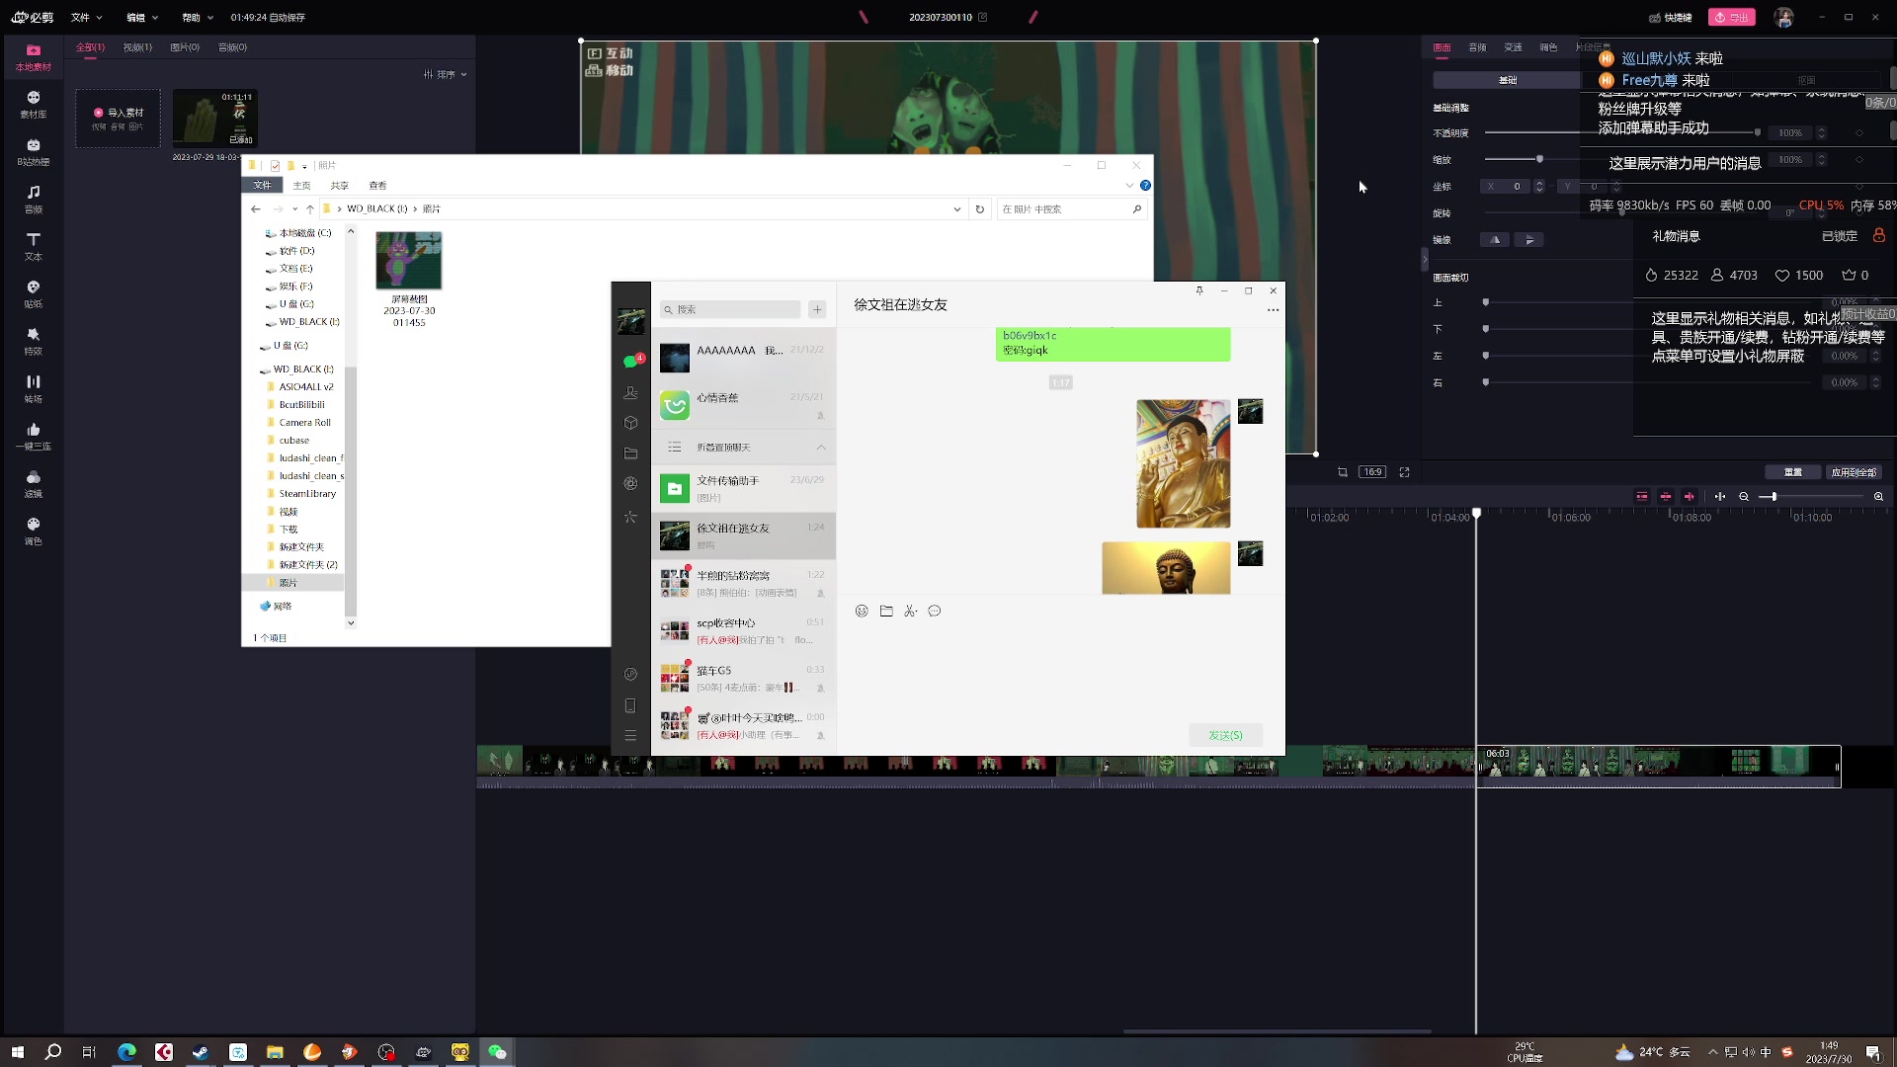Click the crop icon below preview
The image size is (1897, 1067).
pos(1343,472)
